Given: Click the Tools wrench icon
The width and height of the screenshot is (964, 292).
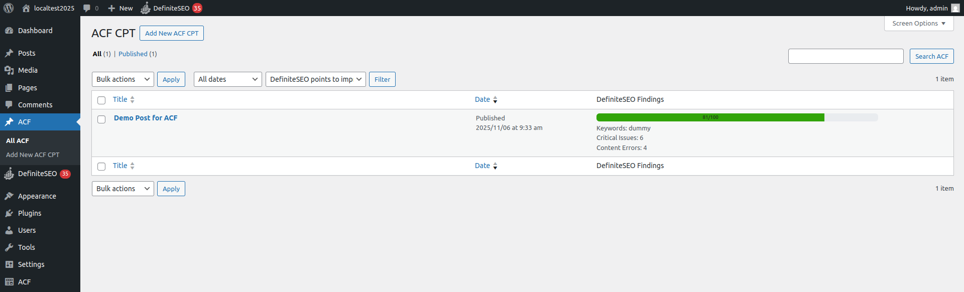Looking at the screenshot, I should pyautogui.click(x=9, y=247).
